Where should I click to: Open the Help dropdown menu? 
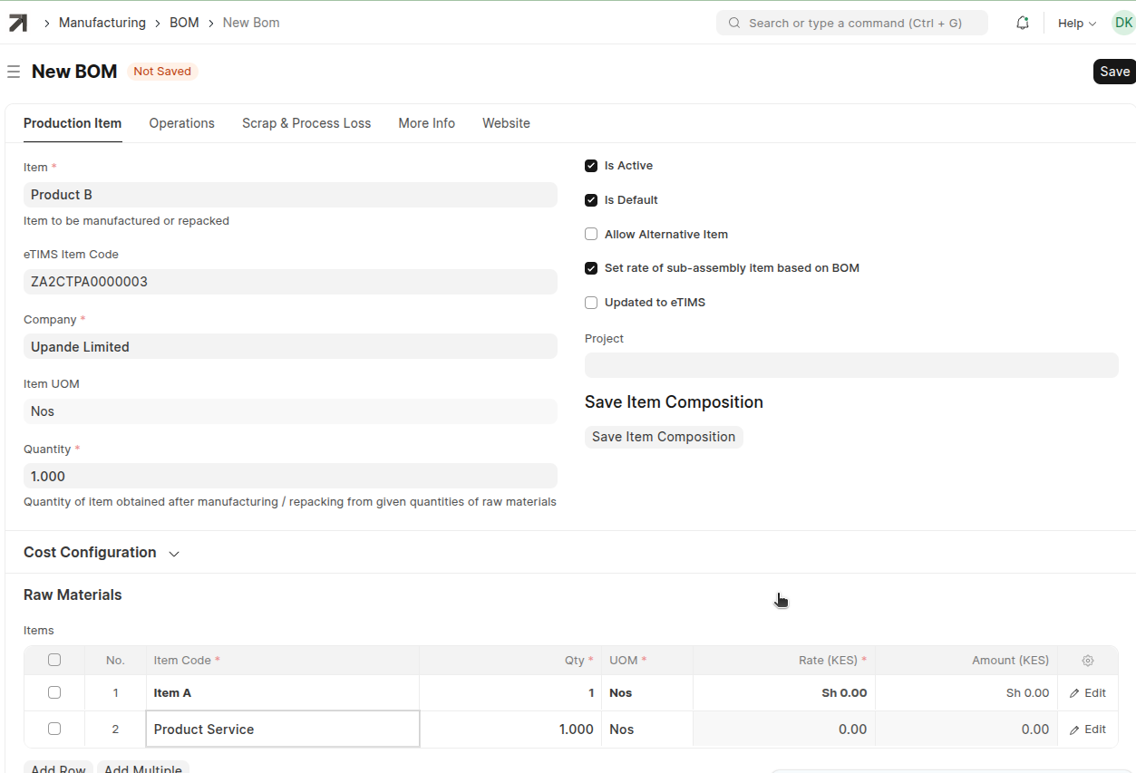pyautogui.click(x=1076, y=23)
